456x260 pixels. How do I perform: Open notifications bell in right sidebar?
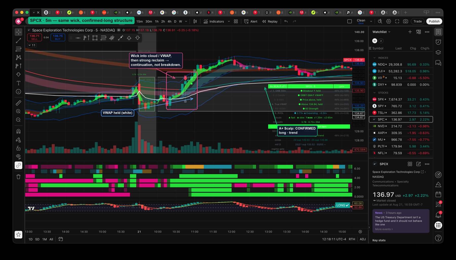[438, 215]
